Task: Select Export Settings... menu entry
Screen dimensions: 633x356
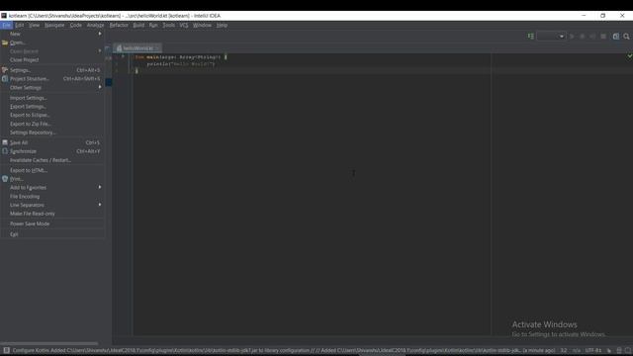Action: 52,107
